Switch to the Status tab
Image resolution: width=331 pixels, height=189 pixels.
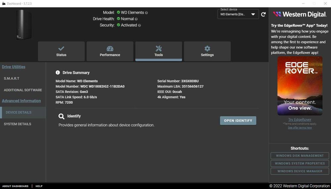tap(61, 51)
